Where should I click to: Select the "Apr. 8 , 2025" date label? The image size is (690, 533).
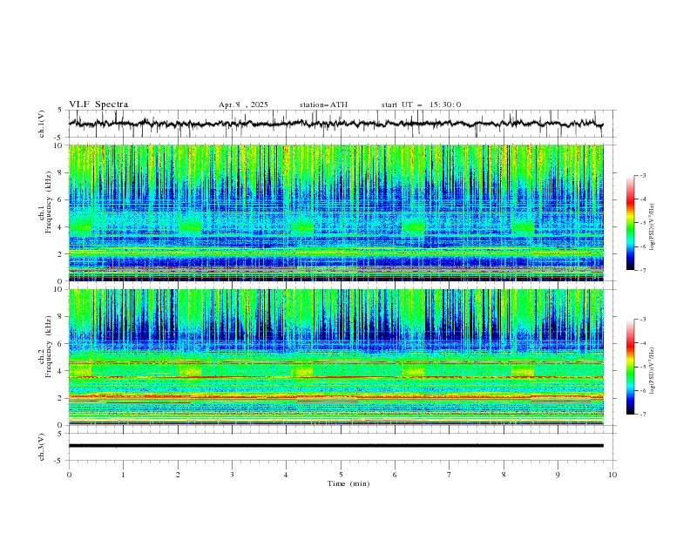coord(243,105)
